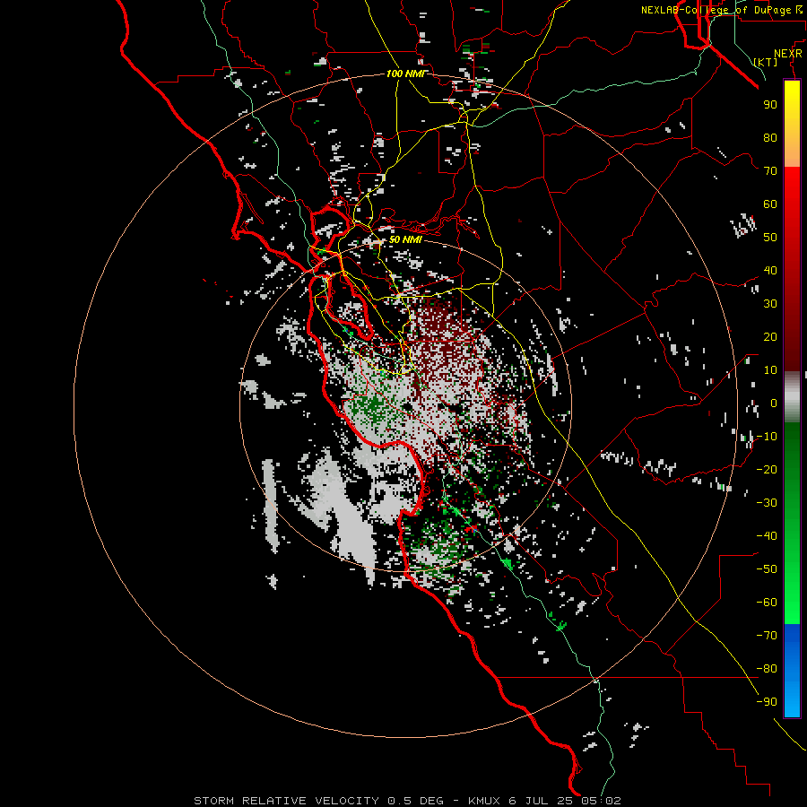
Task: Select the 80 value on the velocity scale
Action: [x=770, y=137]
